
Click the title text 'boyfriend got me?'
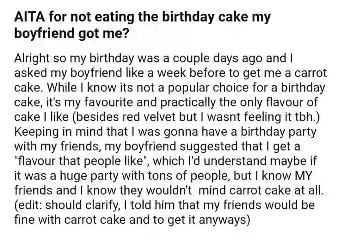(x=71, y=33)
